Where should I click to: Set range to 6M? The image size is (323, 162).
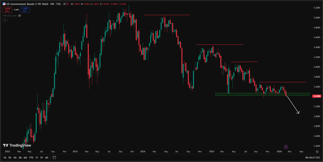25,158
